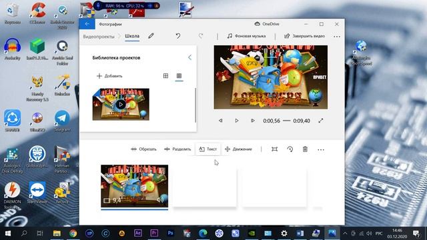This screenshot has width=427, height=240.
Task: Click Завершить видео to finish video
Action: [x=304, y=36]
